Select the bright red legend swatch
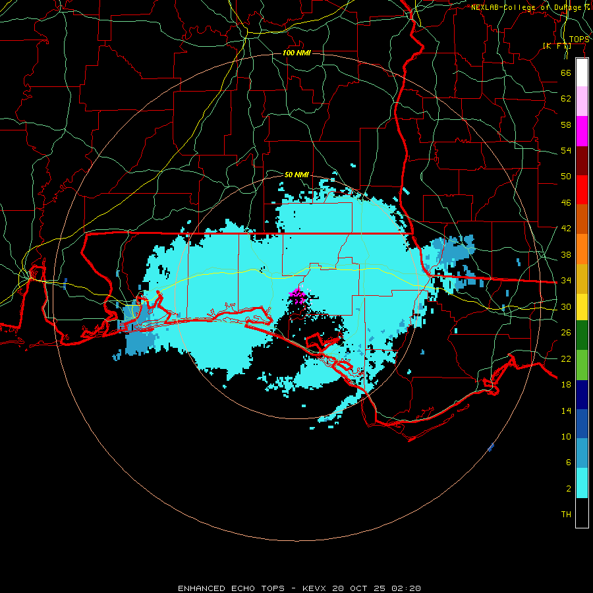 [582, 190]
